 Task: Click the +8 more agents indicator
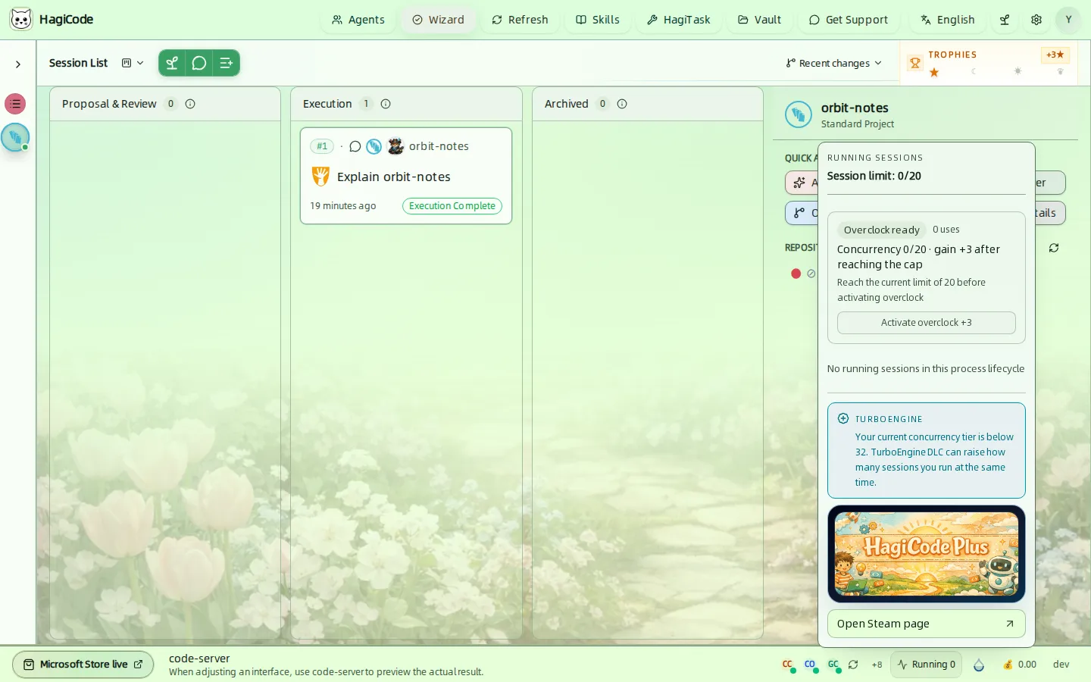click(877, 665)
